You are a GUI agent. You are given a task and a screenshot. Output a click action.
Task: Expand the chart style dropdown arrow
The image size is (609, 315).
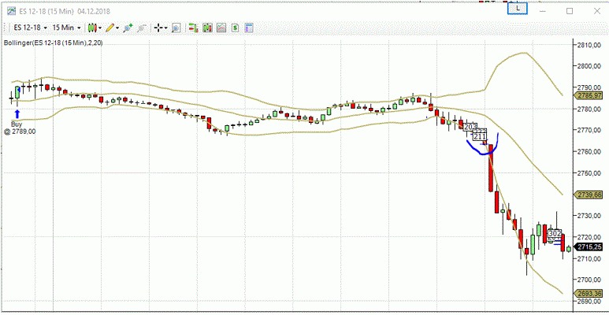(x=100, y=28)
